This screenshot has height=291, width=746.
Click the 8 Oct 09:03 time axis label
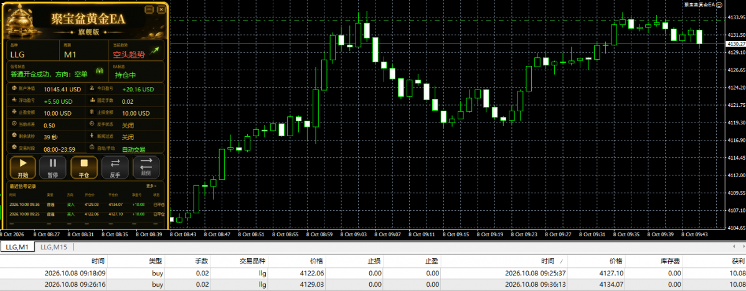click(x=355, y=234)
